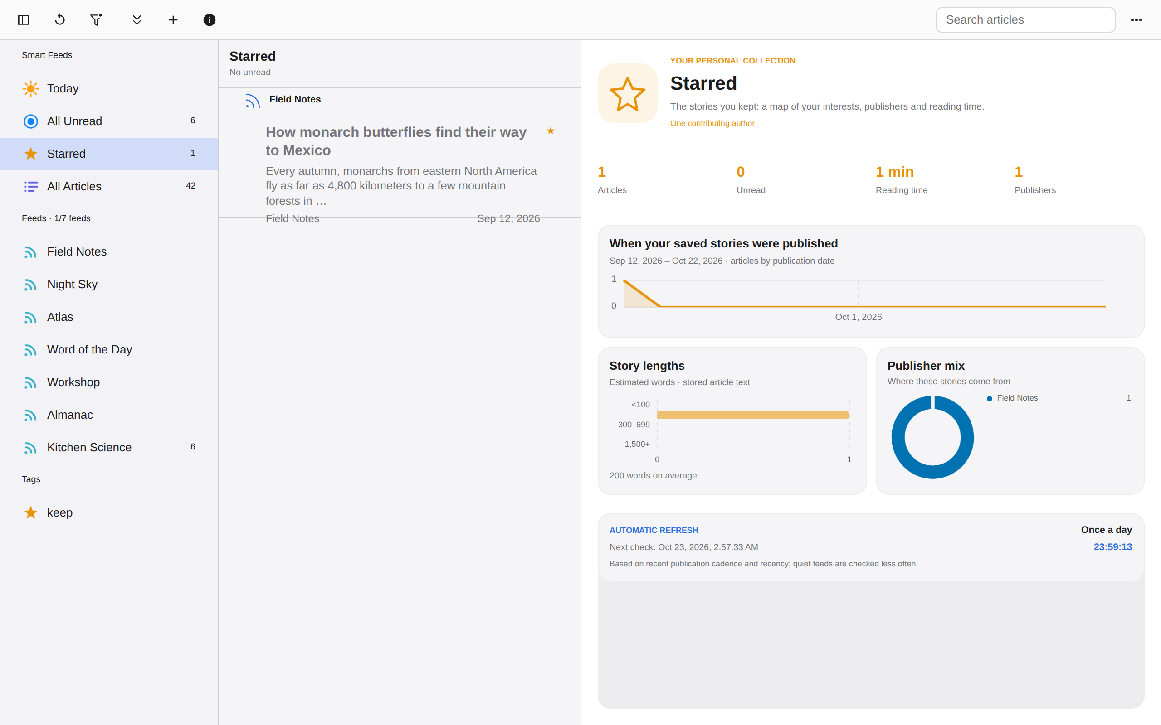This screenshot has height=725, width=1161.
Task: Click the One contributing author link
Action: (712, 123)
